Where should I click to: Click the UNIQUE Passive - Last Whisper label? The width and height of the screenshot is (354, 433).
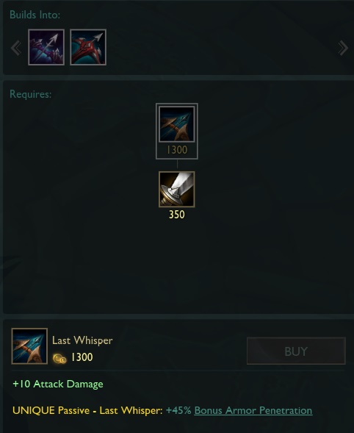click(x=87, y=411)
